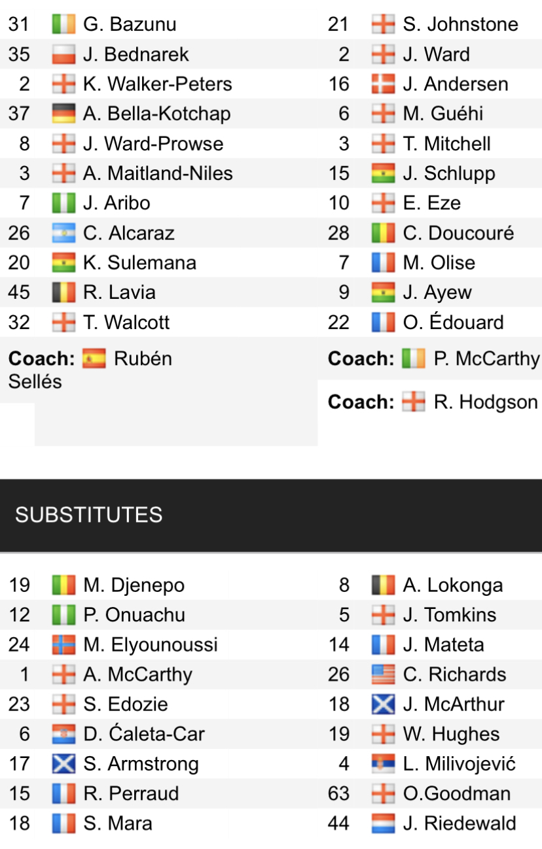Open substitute J. Mateta's profile

443,645
